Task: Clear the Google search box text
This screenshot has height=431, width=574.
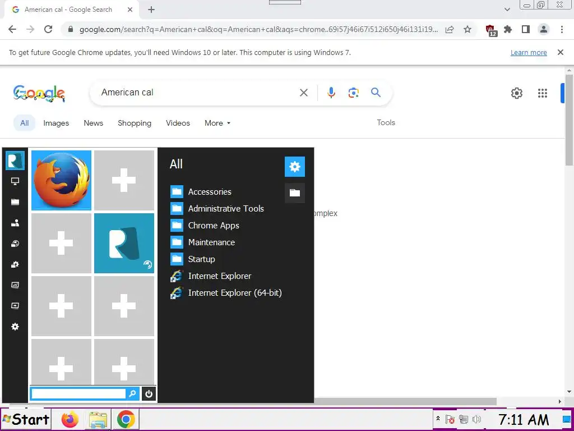Action: [304, 93]
